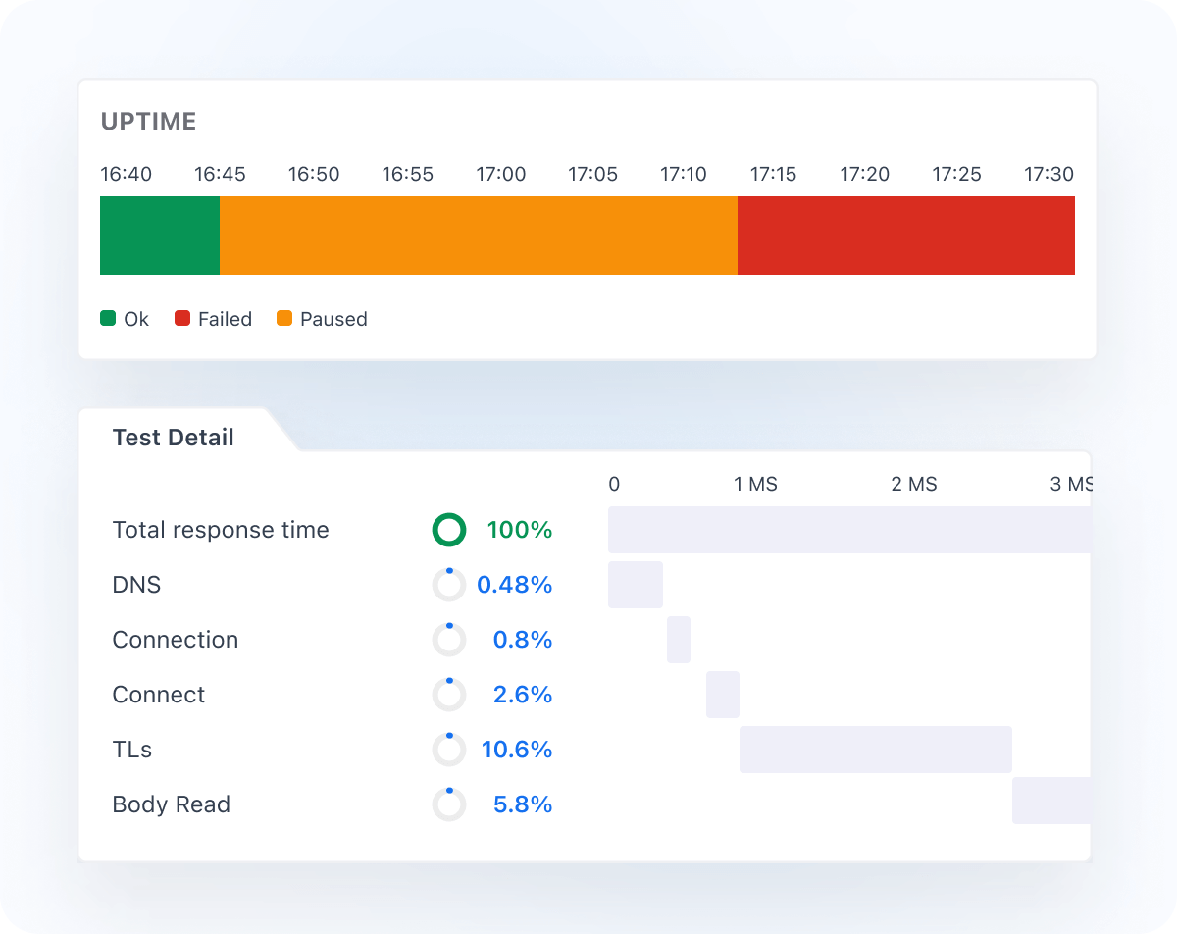Click the 2 MS axis label

pyautogui.click(x=914, y=484)
